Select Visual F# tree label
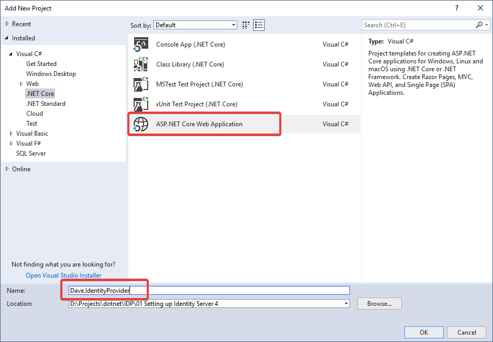The height and width of the screenshot is (342, 493). tap(29, 144)
